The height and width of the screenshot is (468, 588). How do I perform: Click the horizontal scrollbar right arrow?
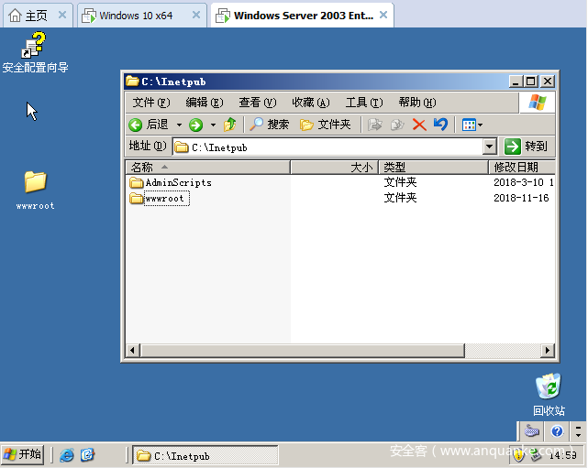tap(548, 350)
